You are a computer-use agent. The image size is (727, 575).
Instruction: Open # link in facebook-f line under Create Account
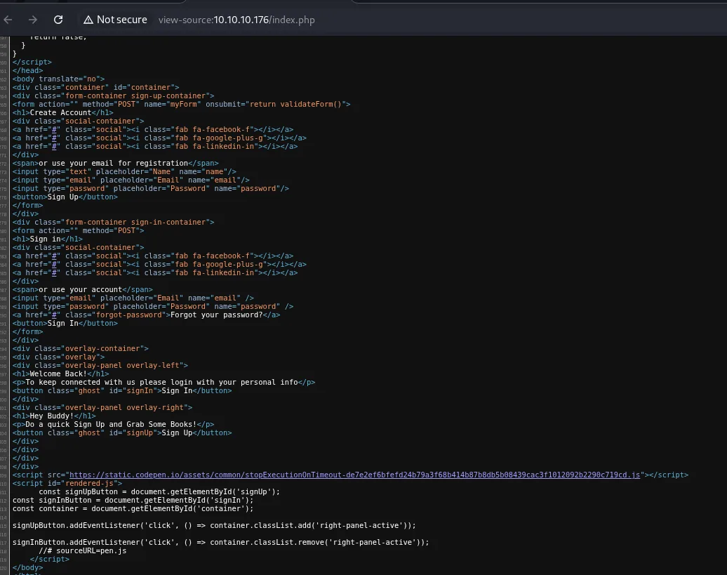(54, 129)
